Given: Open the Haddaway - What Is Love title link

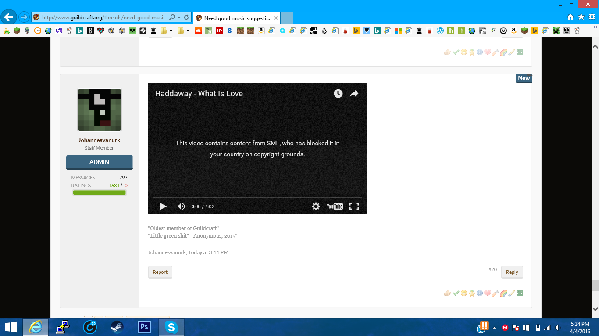Looking at the screenshot, I should point(199,94).
